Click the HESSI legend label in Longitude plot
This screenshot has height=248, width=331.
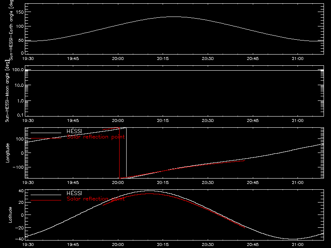click(74, 131)
